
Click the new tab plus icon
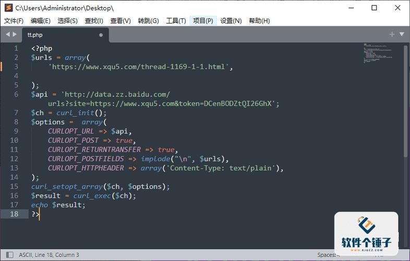point(392,34)
